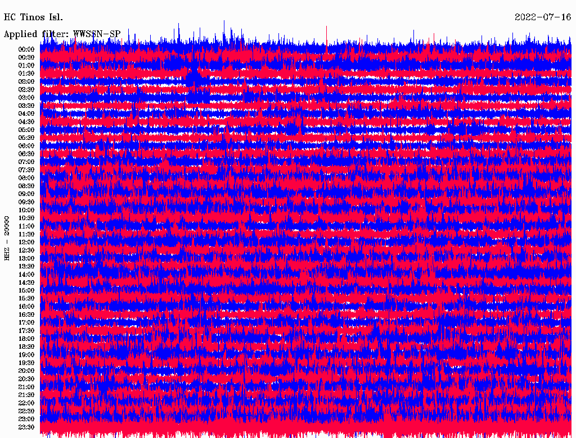Select the 08:30 time label
This screenshot has height=438, width=576.
(26, 186)
